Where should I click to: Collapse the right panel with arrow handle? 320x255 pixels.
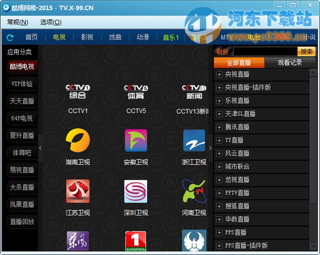click(211, 148)
